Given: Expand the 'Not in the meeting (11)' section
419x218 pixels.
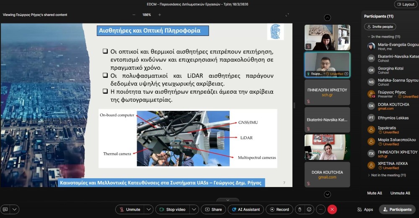Looking at the screenshot, I should 369,175.
